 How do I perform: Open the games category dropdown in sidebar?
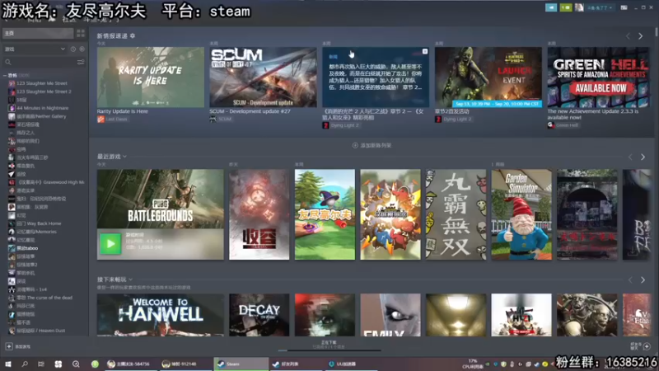(x=35, y=49)
